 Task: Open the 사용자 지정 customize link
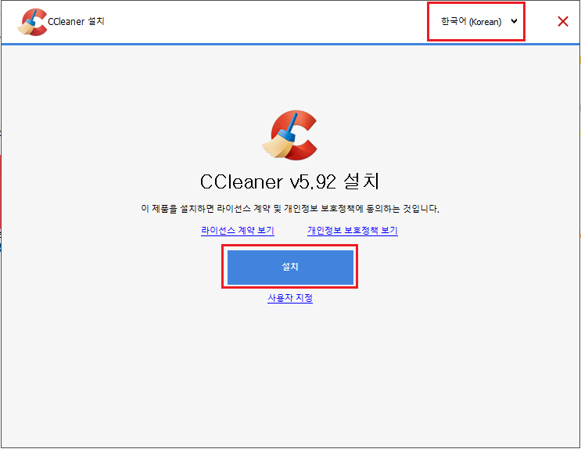(290, 298)
